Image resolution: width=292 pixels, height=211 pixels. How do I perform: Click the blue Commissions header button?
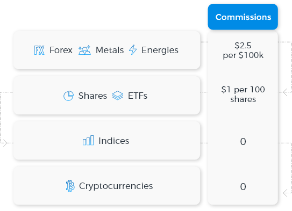click(x=243, y=17)
